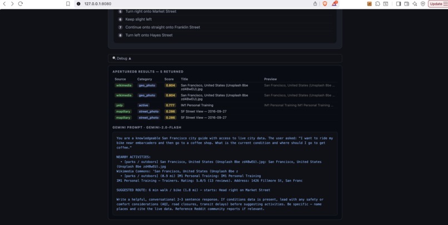Click the 0.777 score badge
The height and width of the screenshot is (225, 448).
tap(170, 105)
